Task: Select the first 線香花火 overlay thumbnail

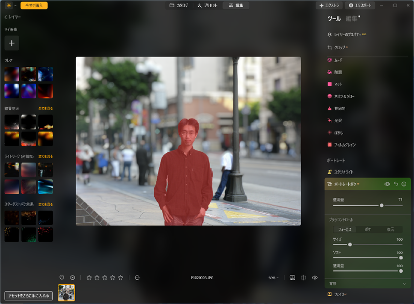Action: point(11,122)
